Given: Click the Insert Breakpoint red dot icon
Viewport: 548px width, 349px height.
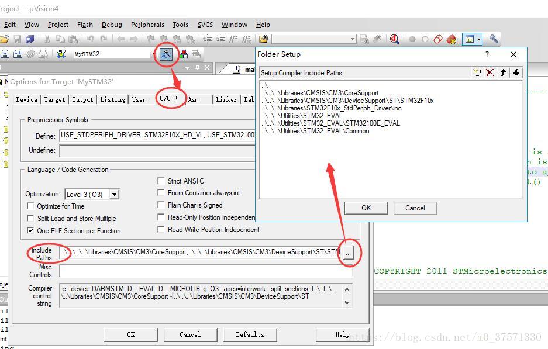Looking at the screenshot, I should tap(412, 39).
